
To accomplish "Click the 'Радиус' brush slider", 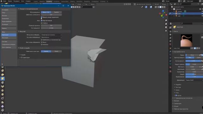I will (x=192, y=55).
